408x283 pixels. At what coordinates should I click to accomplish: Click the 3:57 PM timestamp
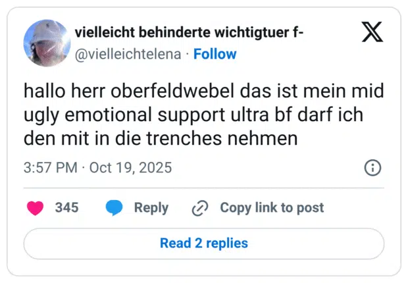pos(50,168)
